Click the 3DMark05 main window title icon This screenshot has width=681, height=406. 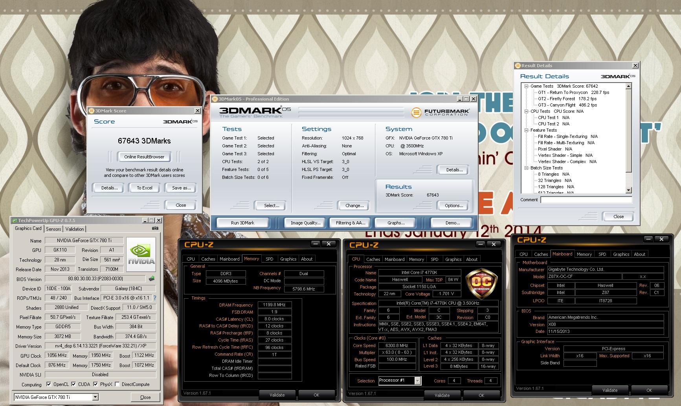pyautogui.click(x=215, y=99)
